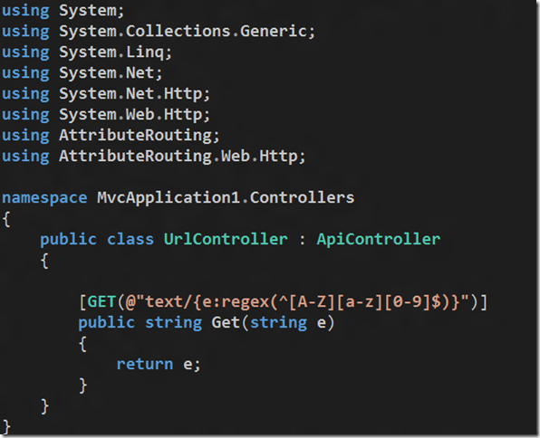Click the 'using System.Net;' line
540x438 pixels.
[x=82, y=73]
